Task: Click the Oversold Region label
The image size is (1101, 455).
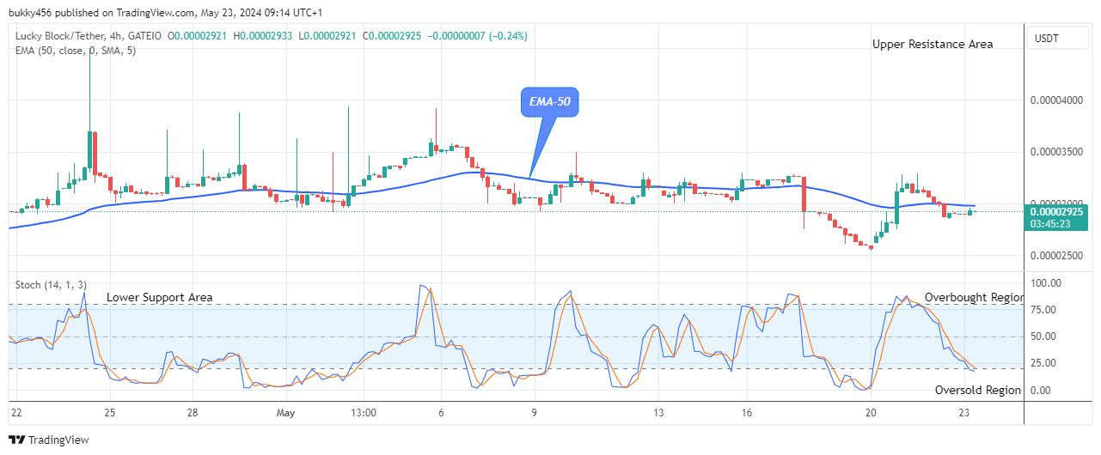Action: (x=978, y=390)
